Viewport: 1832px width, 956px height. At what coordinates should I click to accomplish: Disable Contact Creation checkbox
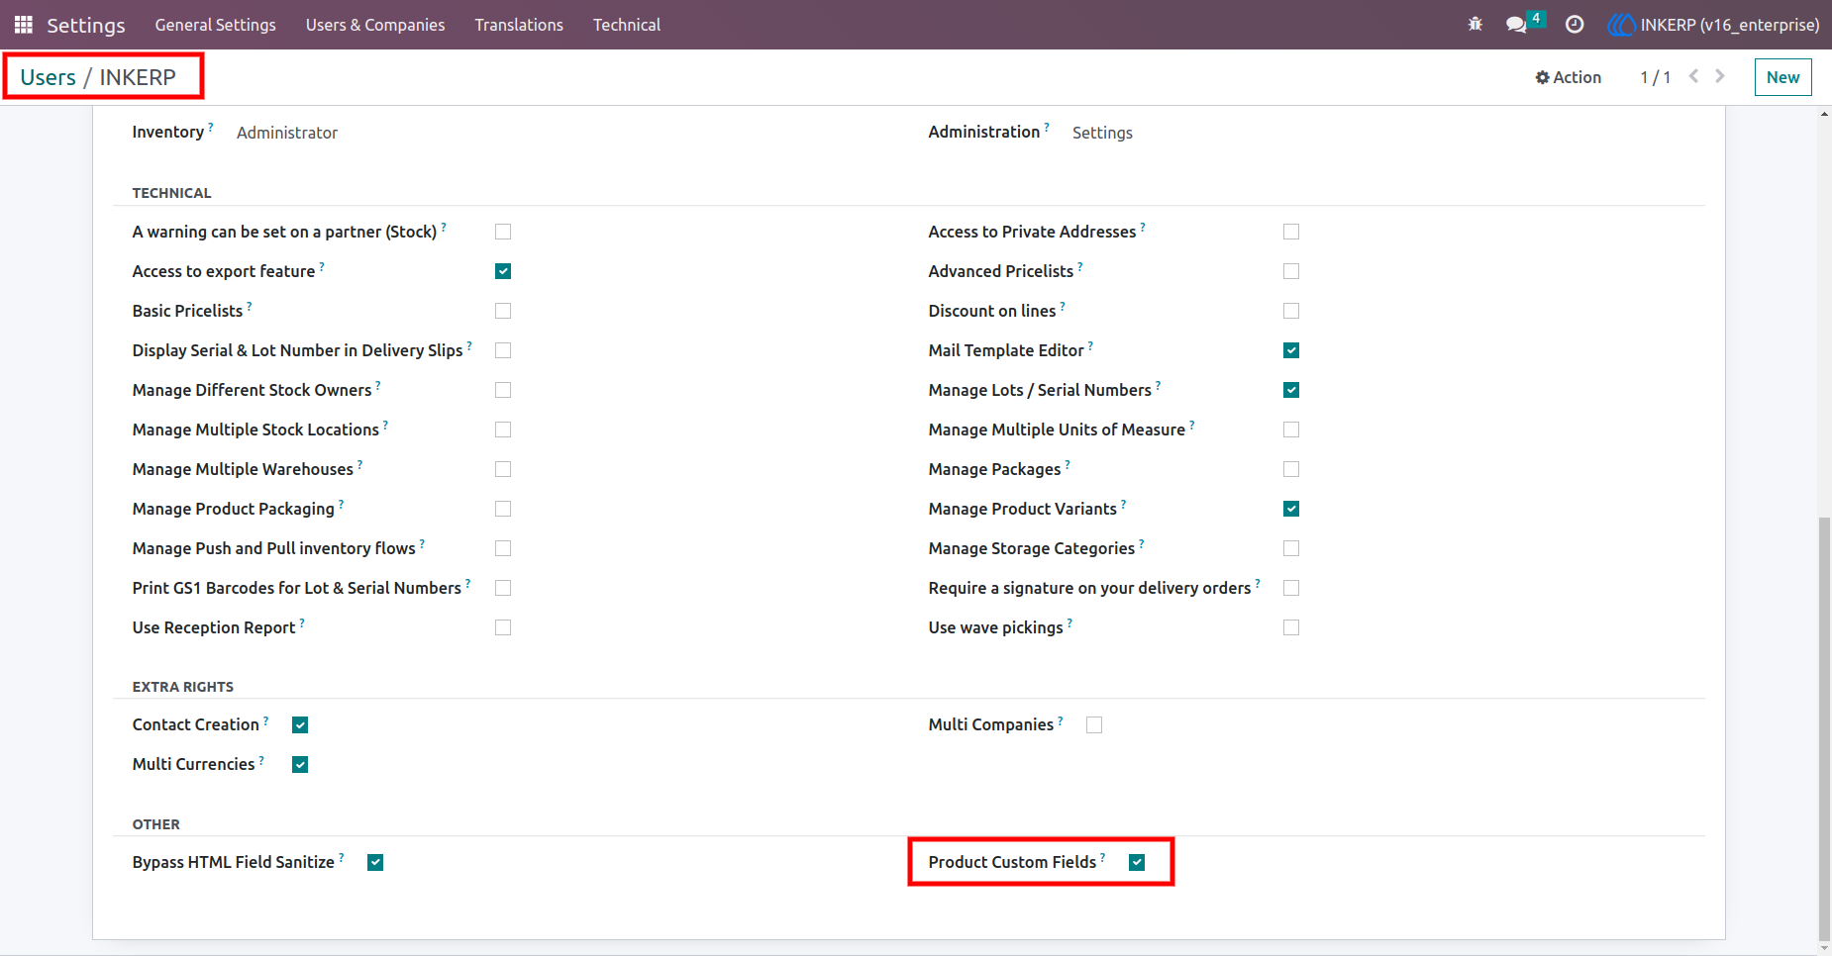300,724
